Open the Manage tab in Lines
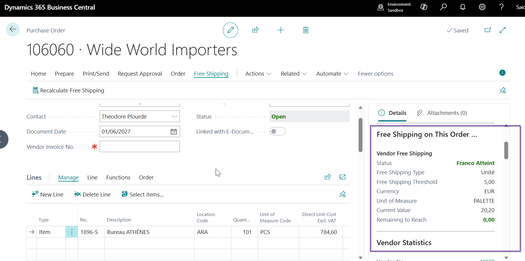Screen dimensions: 525x261 click(68, 178)
